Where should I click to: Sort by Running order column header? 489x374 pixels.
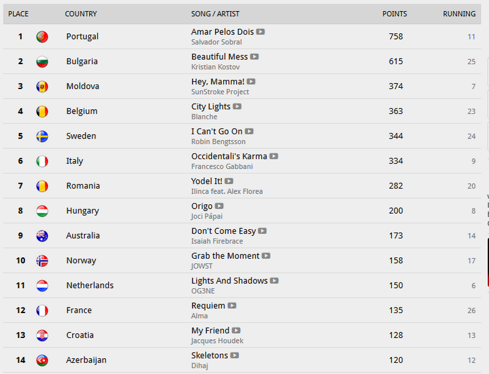point(459,14)
